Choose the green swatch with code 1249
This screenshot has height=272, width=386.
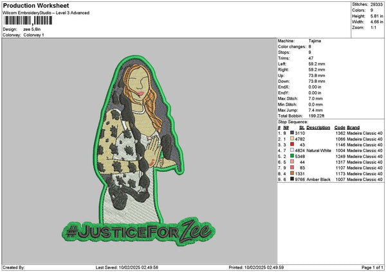tap(291, 156)
